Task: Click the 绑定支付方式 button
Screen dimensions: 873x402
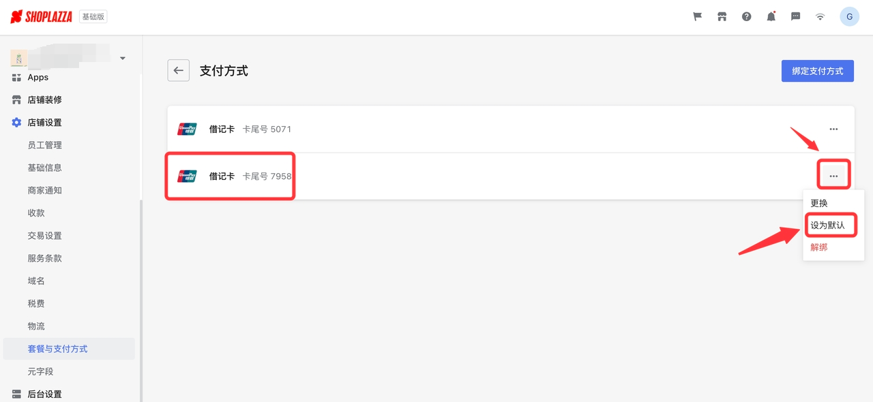Action: 818,71
